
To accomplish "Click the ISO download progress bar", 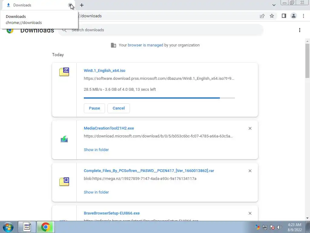I will click(x=159, y=98).
